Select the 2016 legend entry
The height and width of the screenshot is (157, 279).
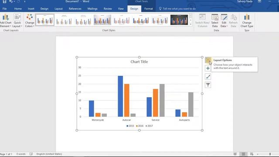coord(139,126)
